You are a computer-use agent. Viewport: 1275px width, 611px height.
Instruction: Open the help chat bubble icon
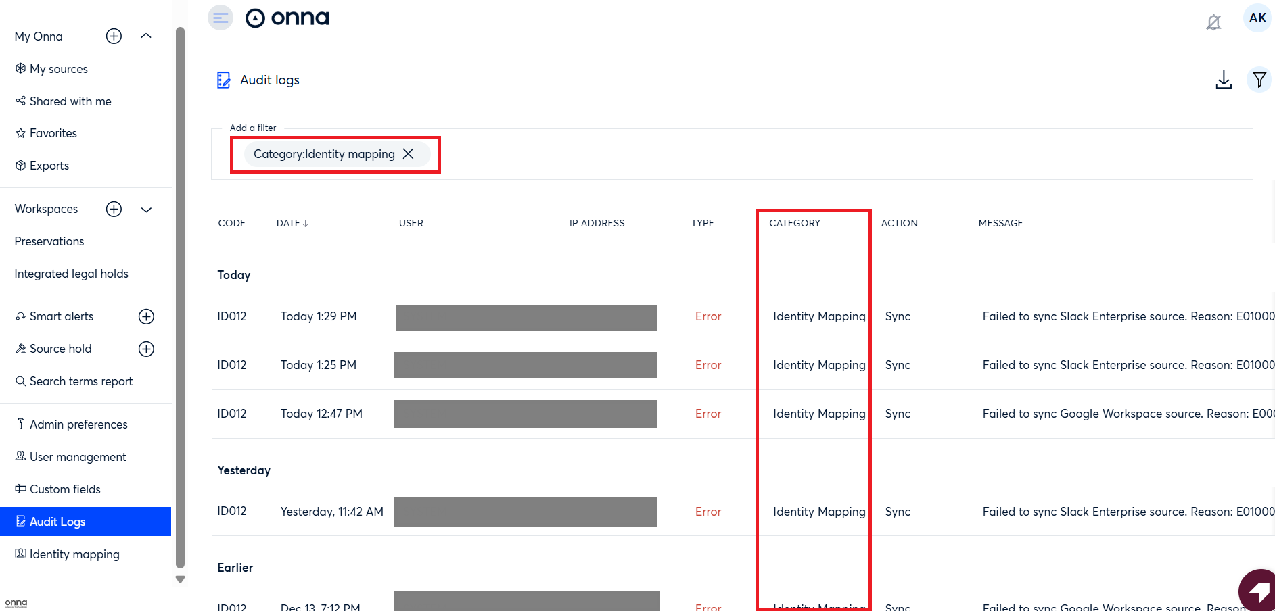pyautogui.click(x=1259, y=591)
